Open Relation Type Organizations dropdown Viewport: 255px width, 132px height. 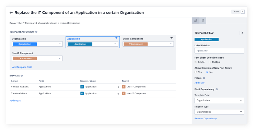tap(219, 112)
